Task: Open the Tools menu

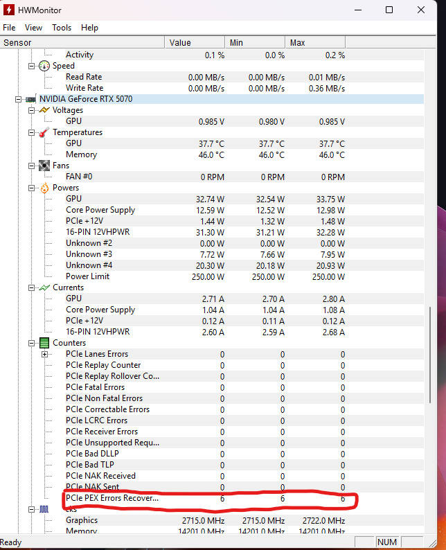Action: [62, 27]
